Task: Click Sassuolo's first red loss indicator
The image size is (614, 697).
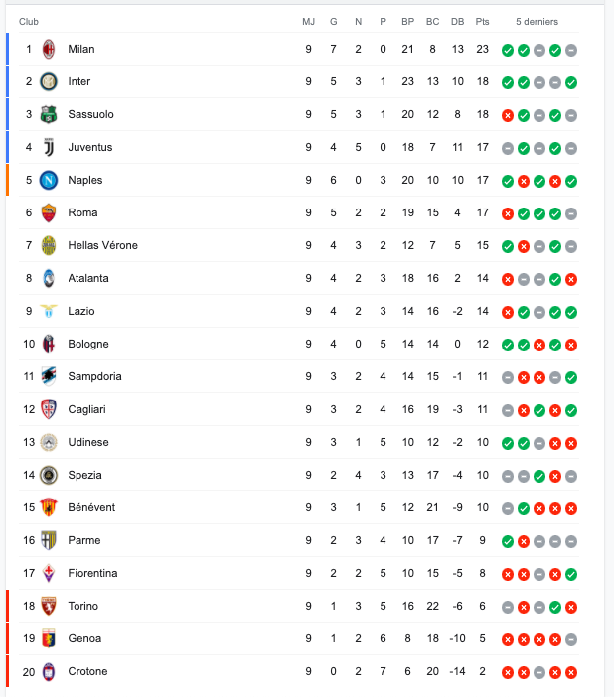Action: (508, 115)
